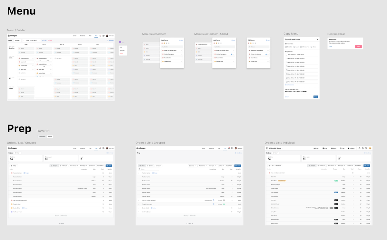Go to next week arrow beside 18 Feb 21 range
This screenshot has width=387, height=240.
coord(39,40)
